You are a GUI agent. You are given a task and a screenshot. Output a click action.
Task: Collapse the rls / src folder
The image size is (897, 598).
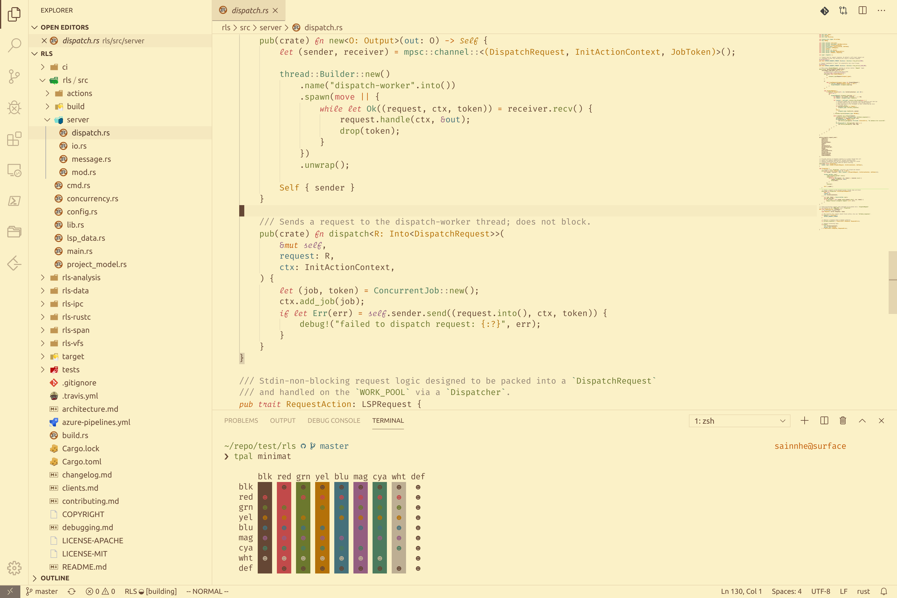coord(43,80)
